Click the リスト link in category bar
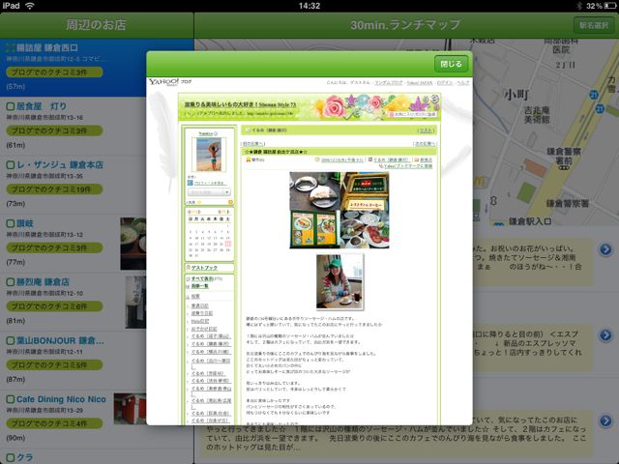Viewport: 619px width, 464px height. (x=426, y=130)
